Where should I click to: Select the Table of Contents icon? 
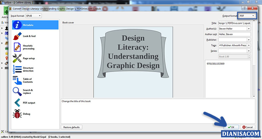tap(17, 80)
